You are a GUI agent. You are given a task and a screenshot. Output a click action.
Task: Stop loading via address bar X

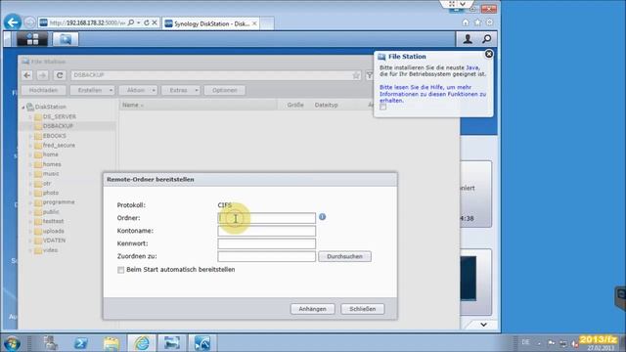pos(155,22)
